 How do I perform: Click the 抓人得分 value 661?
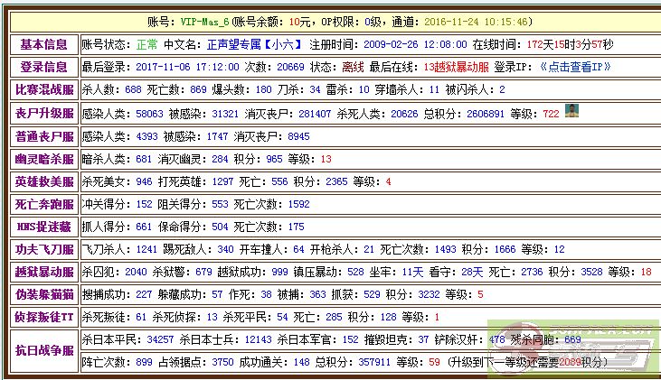(144, 227)
